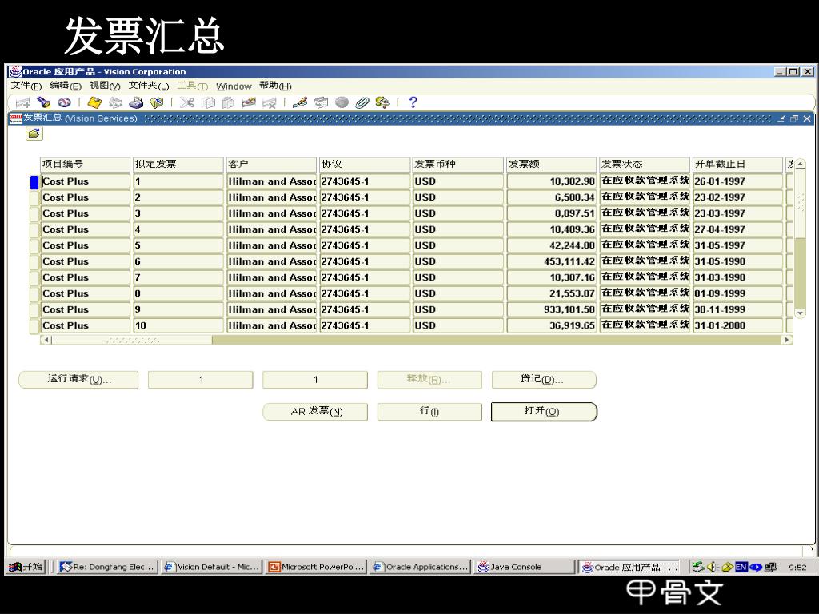819x614 pixels.
Task: Switch to Oracle Applications taskbar item
Action: 421,567
